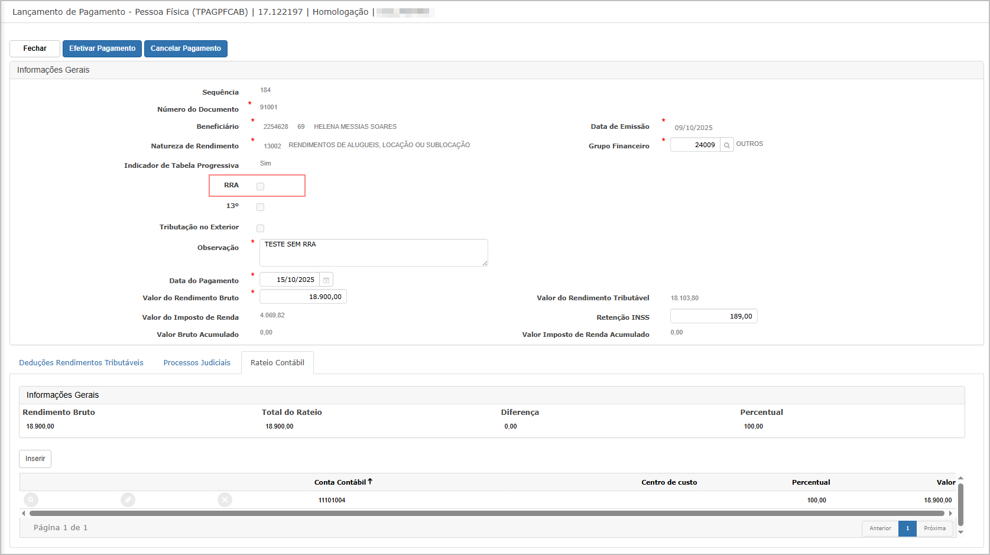Check the 13º checkbox
Viewport: 990px width, 555px height.
(x=260, y=207)
